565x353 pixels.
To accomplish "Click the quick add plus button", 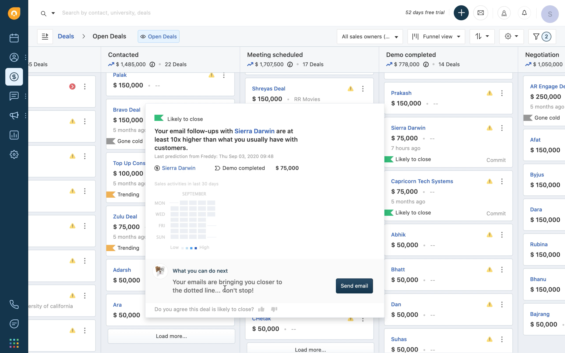I will pos(461,13).
